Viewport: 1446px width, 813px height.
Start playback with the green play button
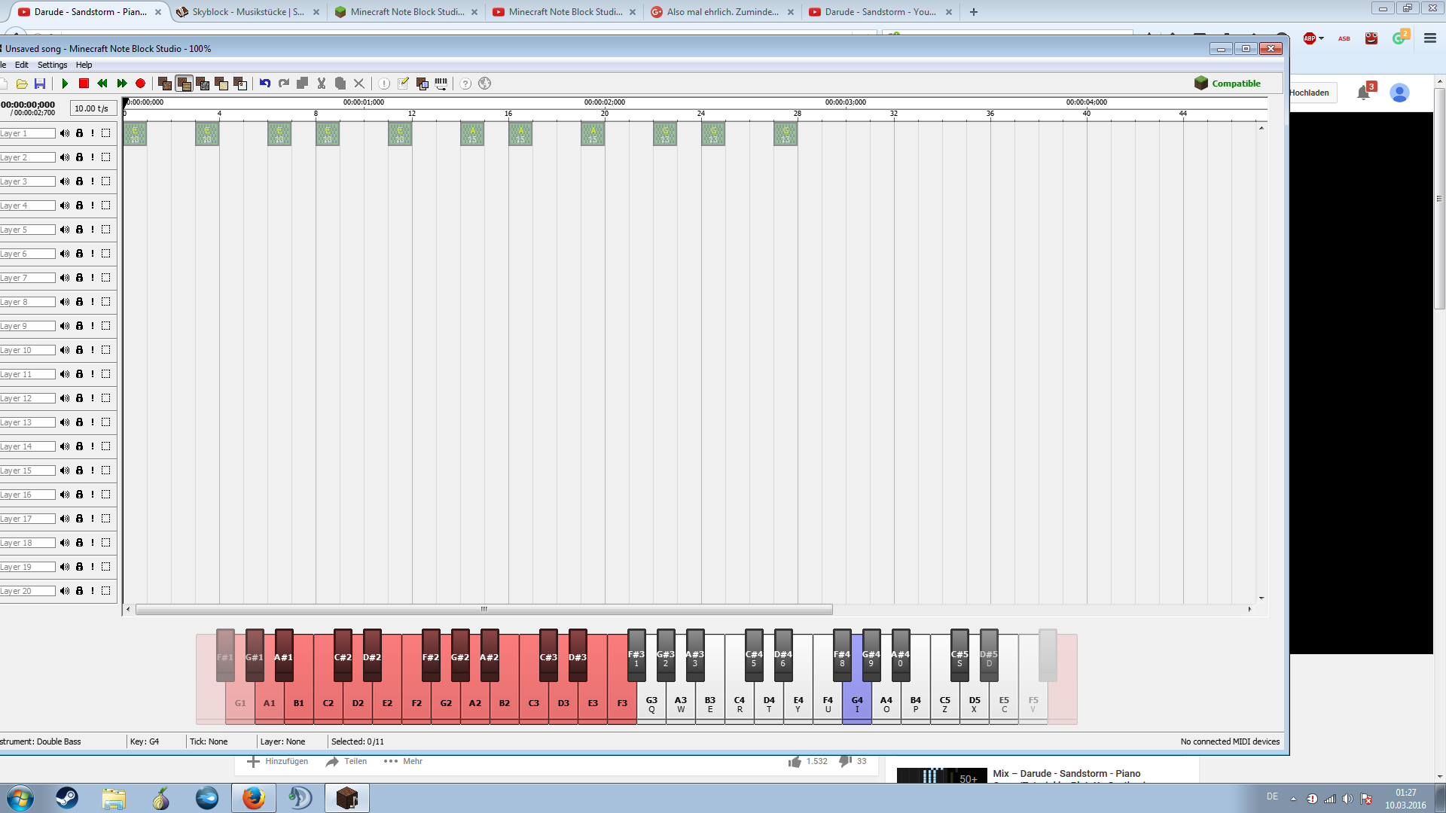click(x=65, y=84)
